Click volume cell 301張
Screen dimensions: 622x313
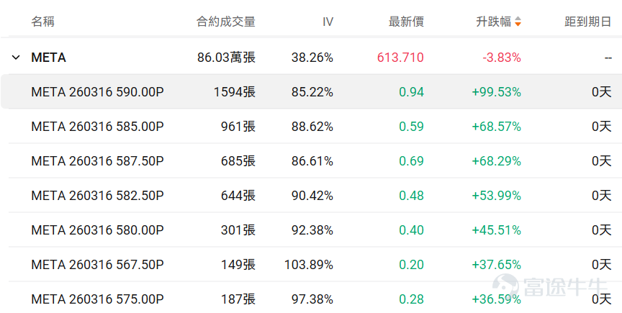(x=238, y=230)
